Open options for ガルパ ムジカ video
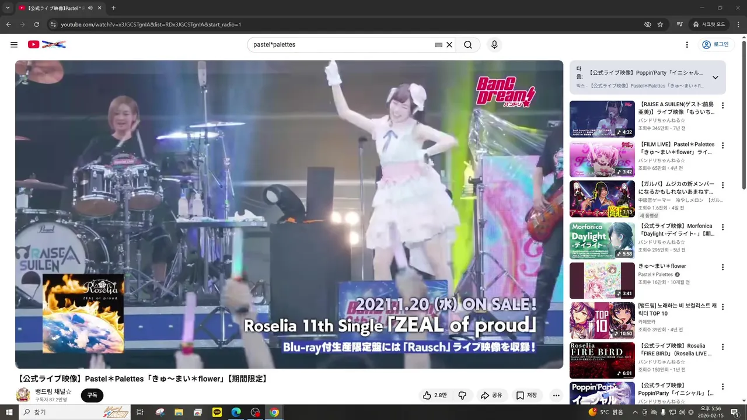 pos(722,185)
